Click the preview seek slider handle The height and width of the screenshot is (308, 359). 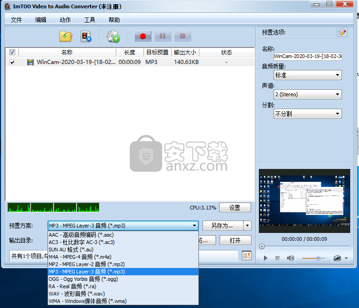[x=262, y=246]
